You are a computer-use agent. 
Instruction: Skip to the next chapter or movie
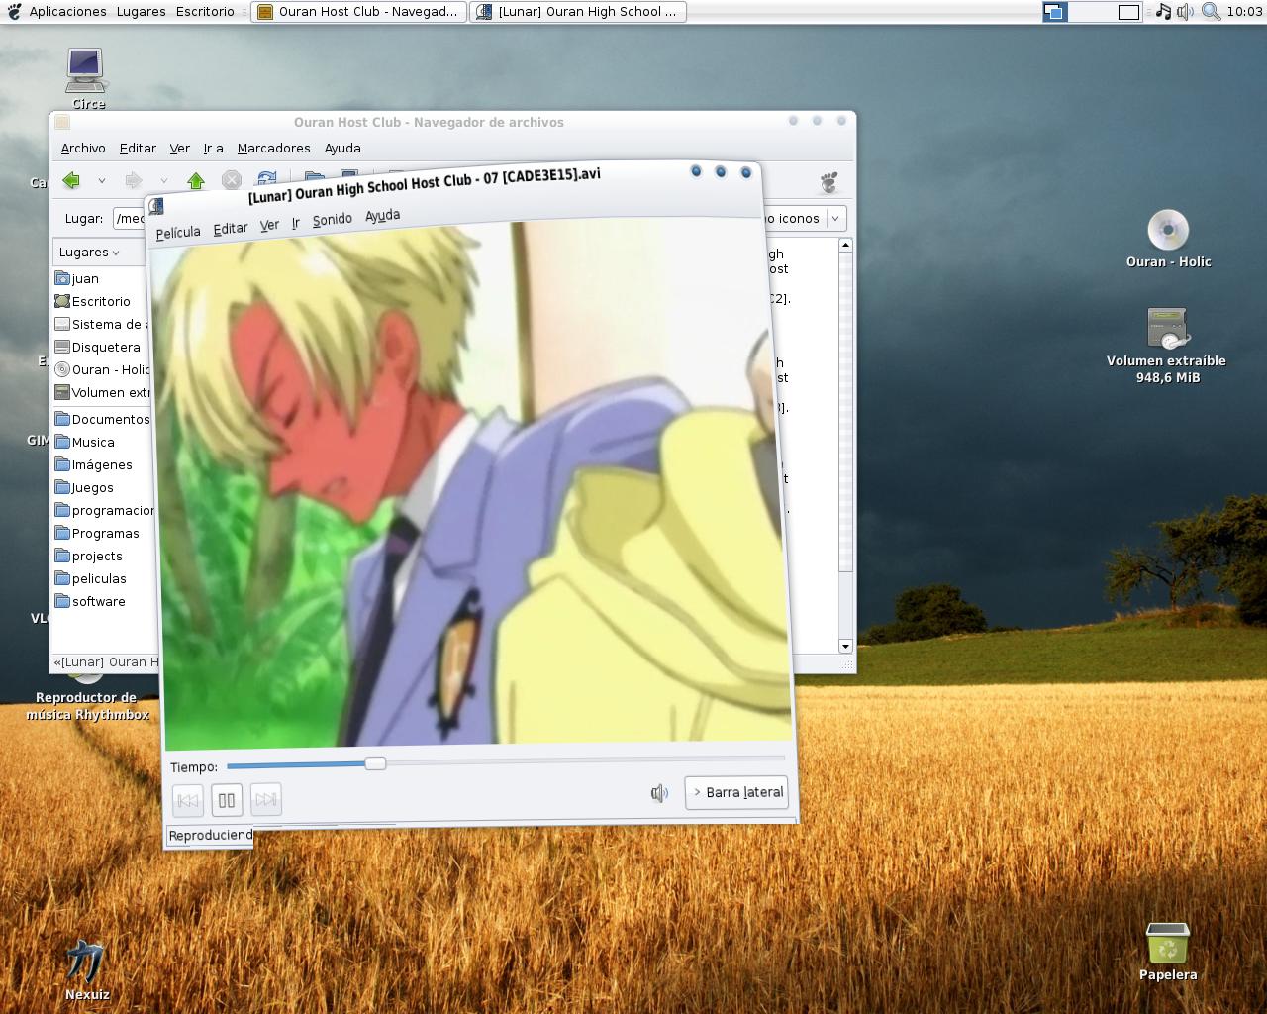pyautogui.click(x=266, y=798)
